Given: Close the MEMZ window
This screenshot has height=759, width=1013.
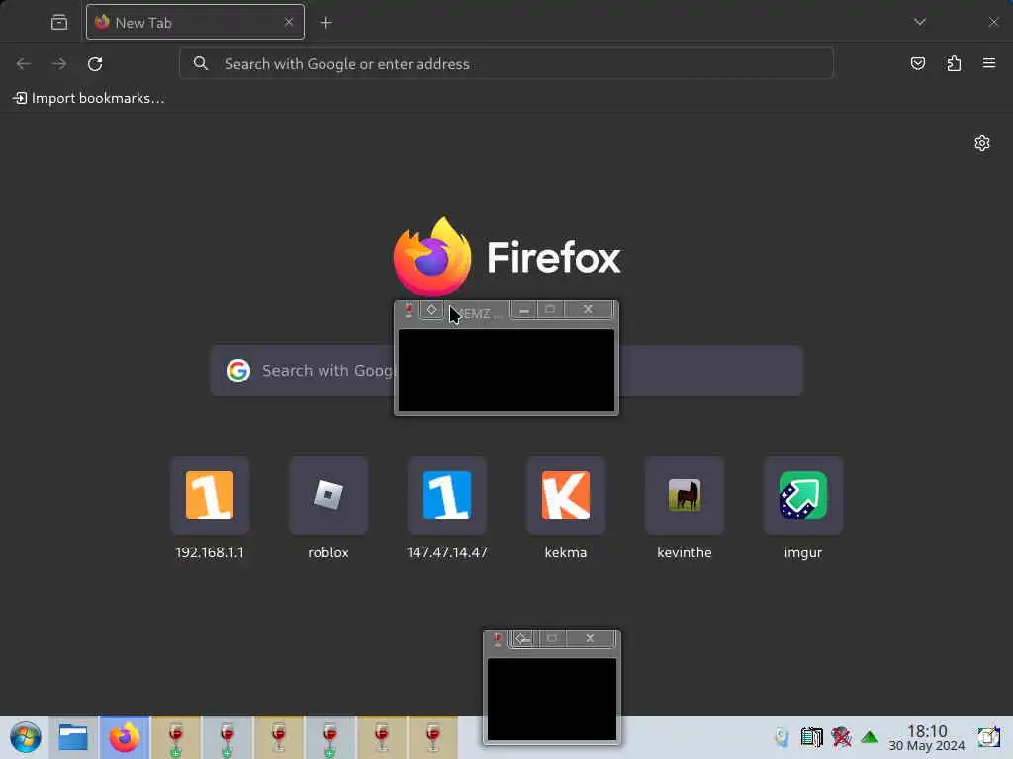Looking at the screenshot, I should 588,310.
